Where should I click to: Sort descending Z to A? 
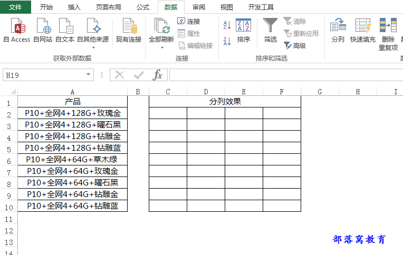coord(227,41)
